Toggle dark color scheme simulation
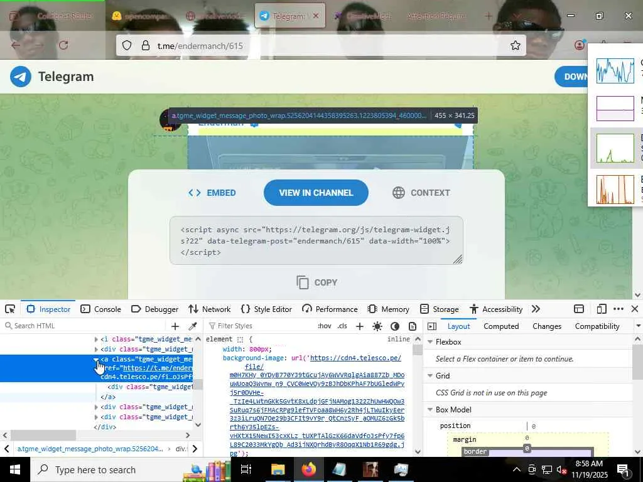Screen dimensions: 643x482 (x=395, y=326)
